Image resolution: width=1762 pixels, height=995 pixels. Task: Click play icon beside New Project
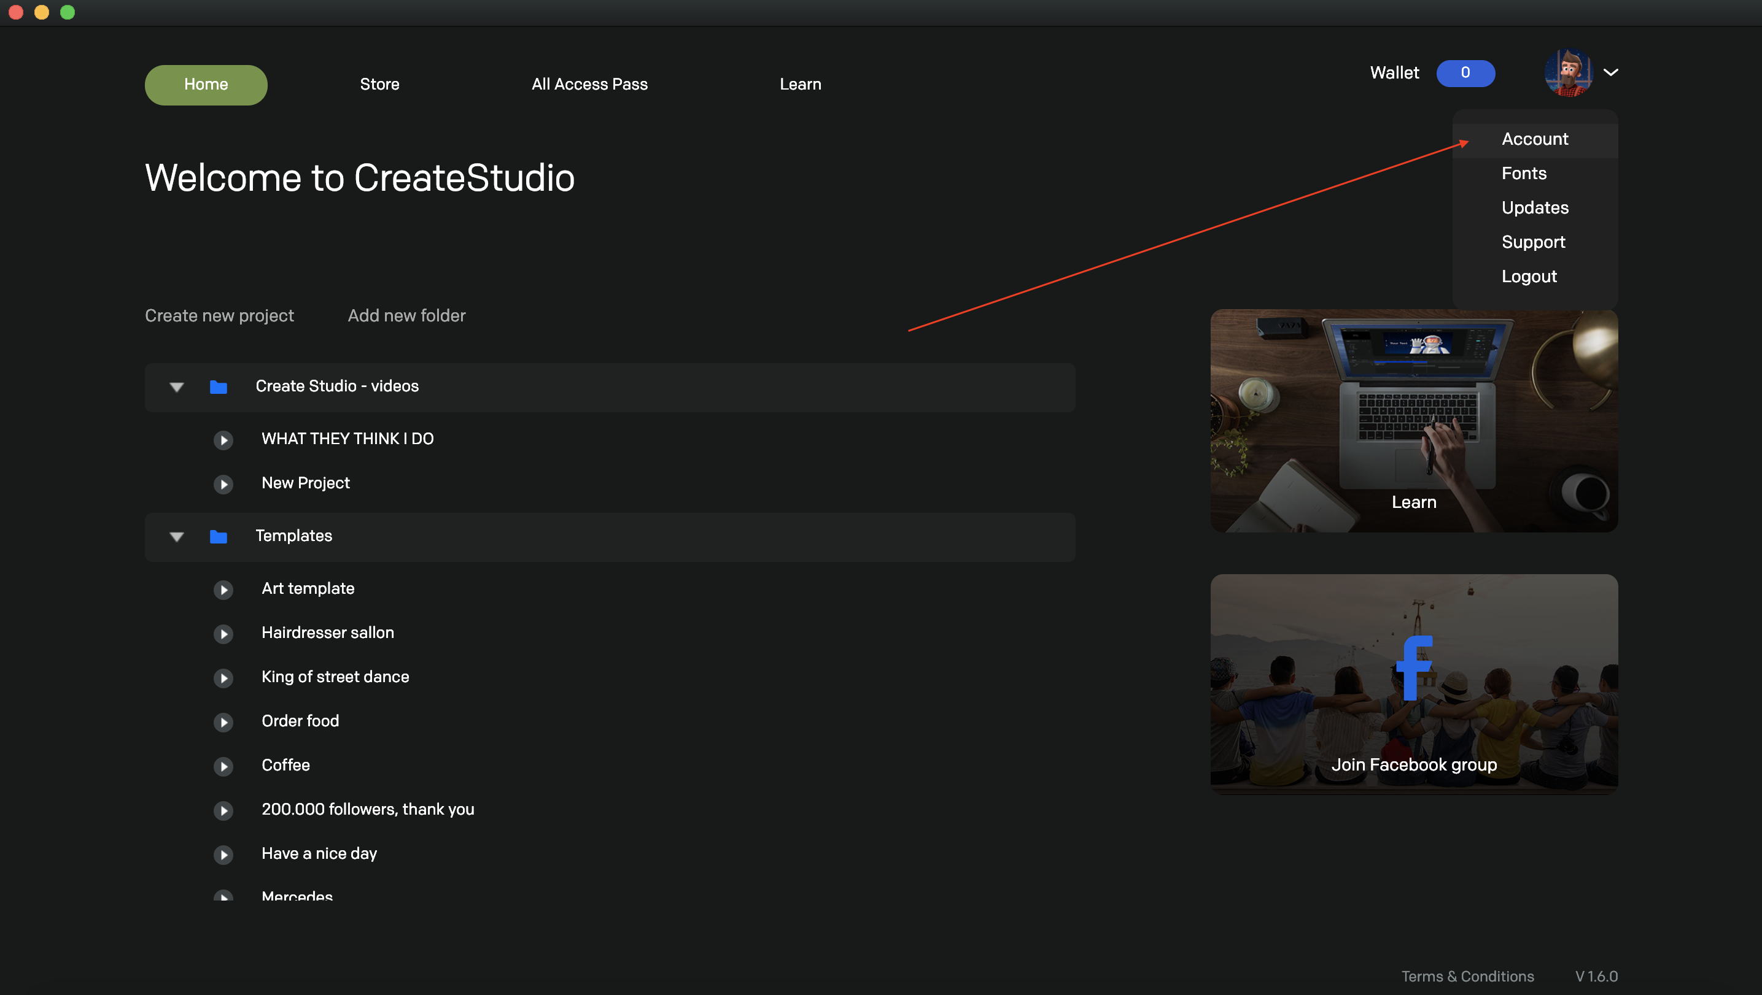tap(223, 484)
